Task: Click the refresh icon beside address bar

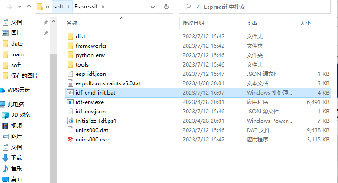Action: (166, 7)
